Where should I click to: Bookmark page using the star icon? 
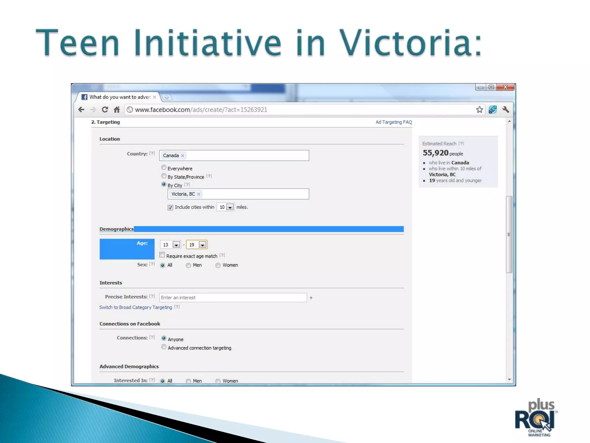(479, 110)
